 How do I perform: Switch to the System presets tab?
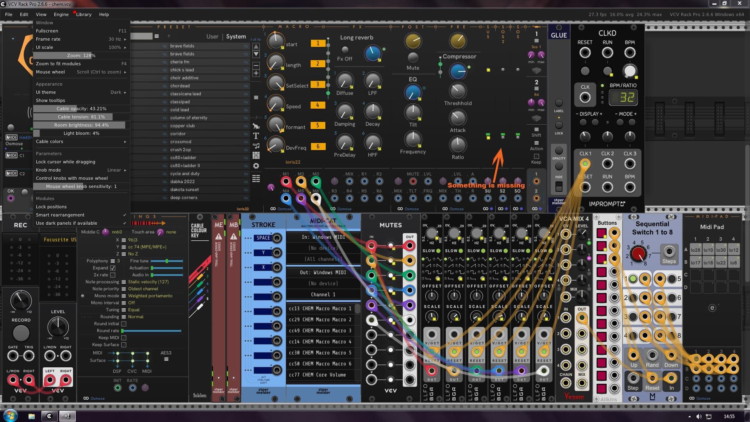click(x=236, y=36)
